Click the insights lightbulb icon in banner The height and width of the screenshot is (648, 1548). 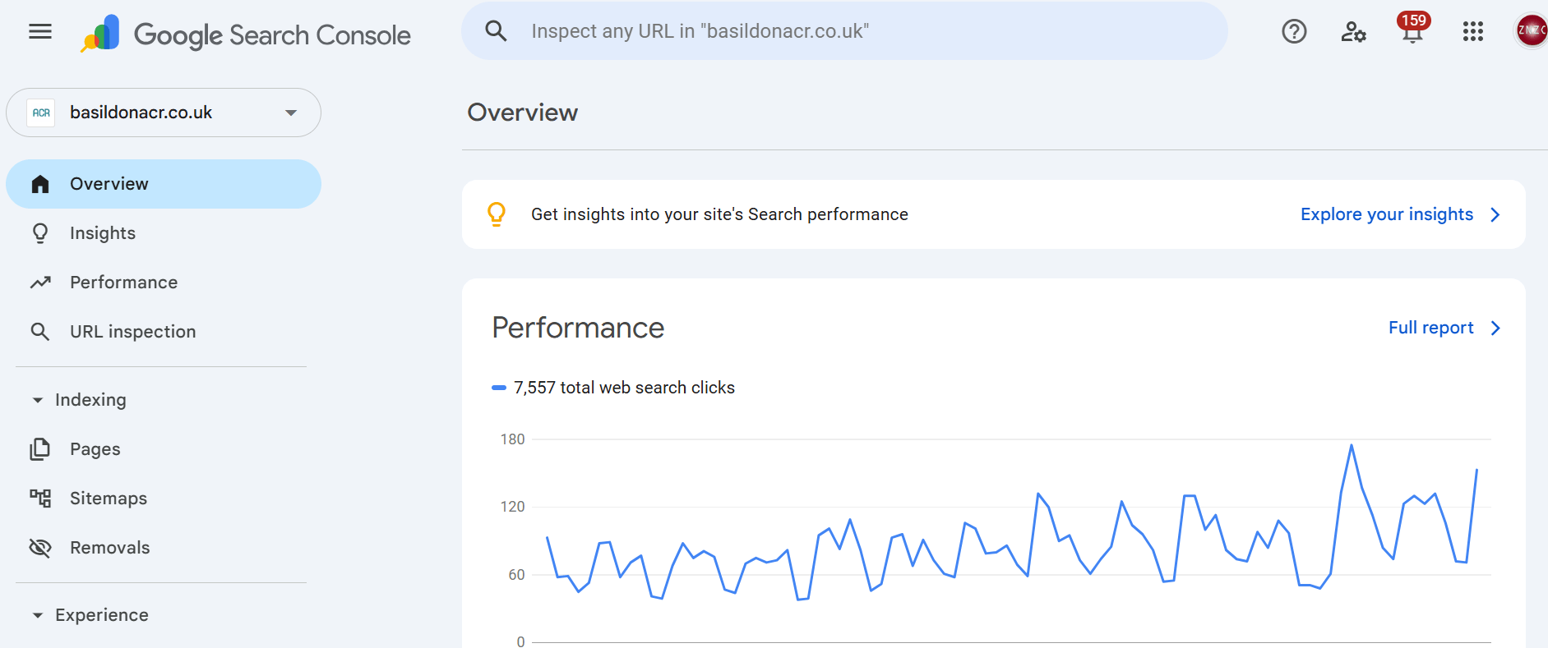[x=497, y=214]
